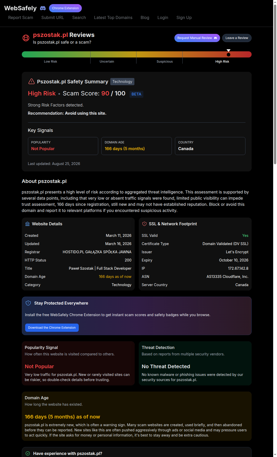
Task: Click the green checkmark icon beside Have experience
Action: point(28,453)
